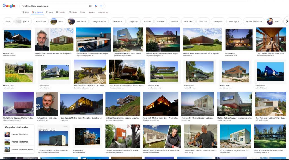The image size is (289, 160).
Task: Select the "casa ponce" filter chip
Action: click(x=78, y=21)
